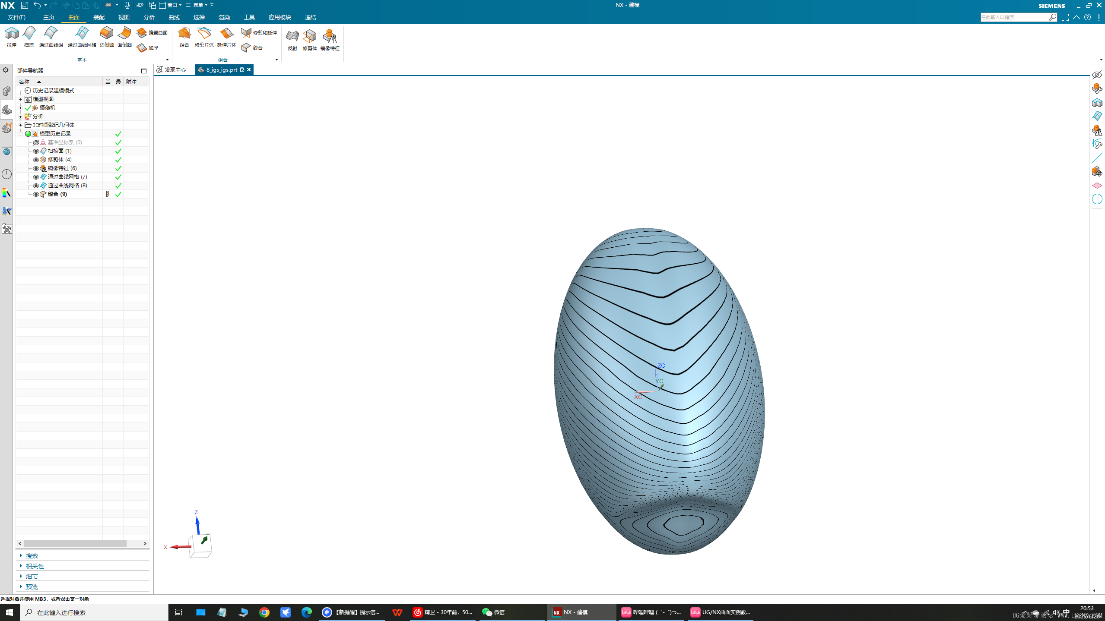Click the 偏置曲面 offset surface tool
Viewport: 1105px width, 621px height.
coord(152,33)
